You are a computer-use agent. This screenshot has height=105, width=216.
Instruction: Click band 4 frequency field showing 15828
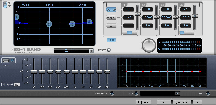click(186, 17)
